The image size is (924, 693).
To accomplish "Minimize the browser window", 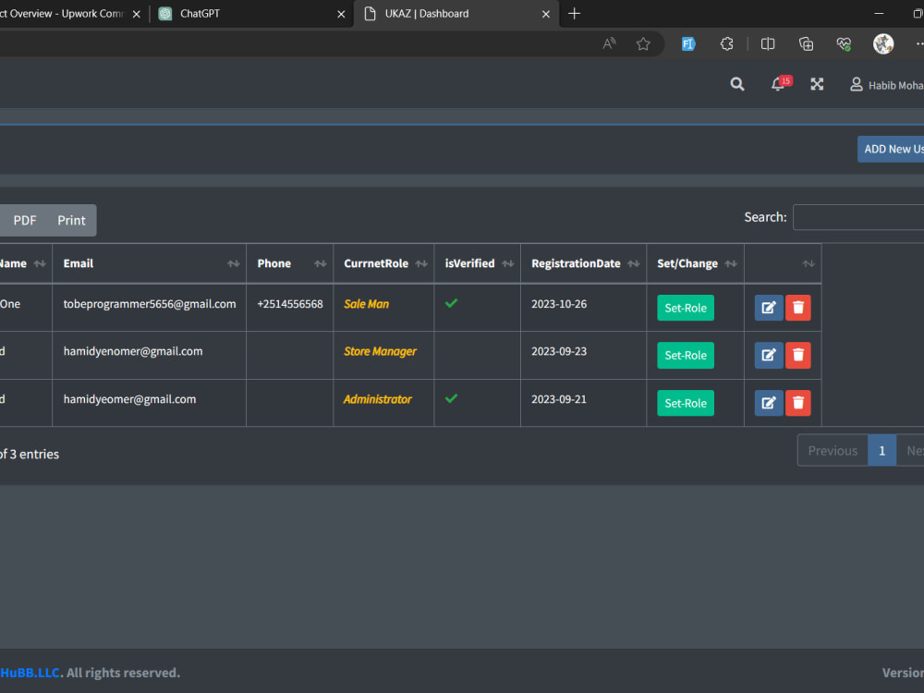I will coord(879,14).
